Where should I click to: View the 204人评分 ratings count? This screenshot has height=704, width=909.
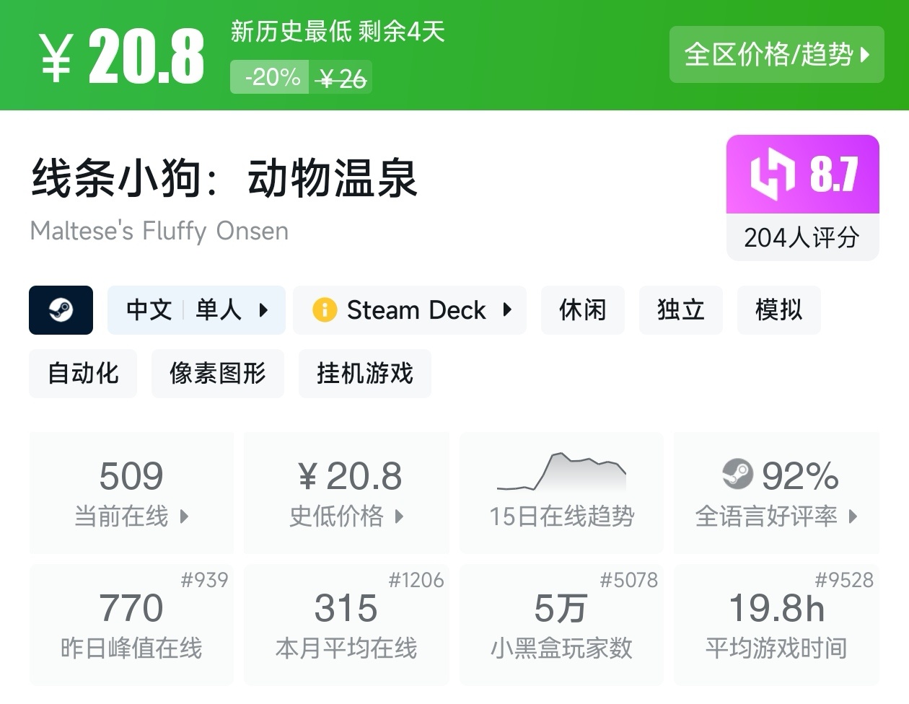pyautogui.click(x=802, y=237)
